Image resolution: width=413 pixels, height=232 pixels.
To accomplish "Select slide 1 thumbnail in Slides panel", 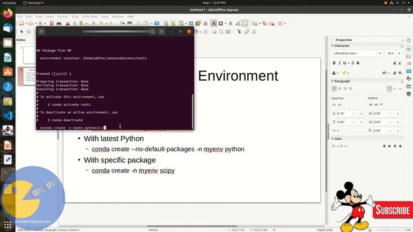I will pos(29,55).
